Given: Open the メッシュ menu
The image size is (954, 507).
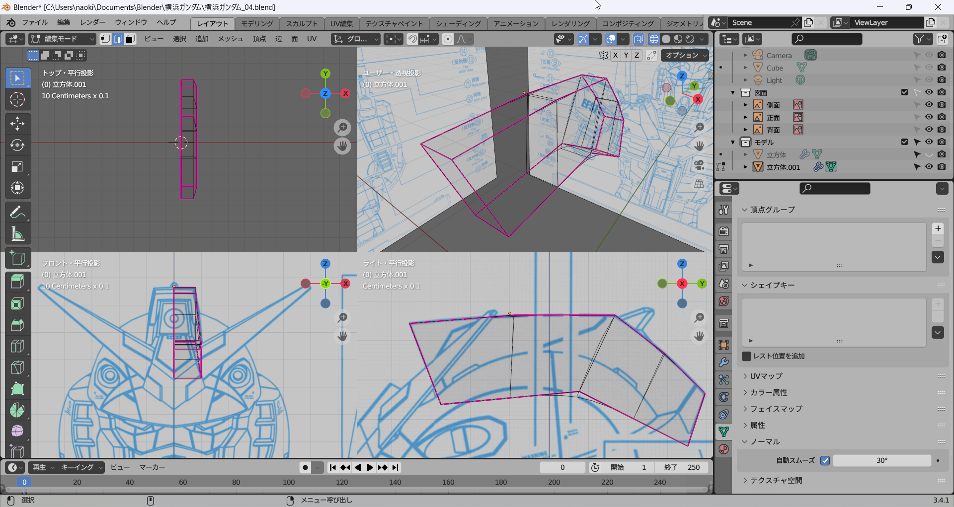Looking at the screenshot, I should 230,39.
